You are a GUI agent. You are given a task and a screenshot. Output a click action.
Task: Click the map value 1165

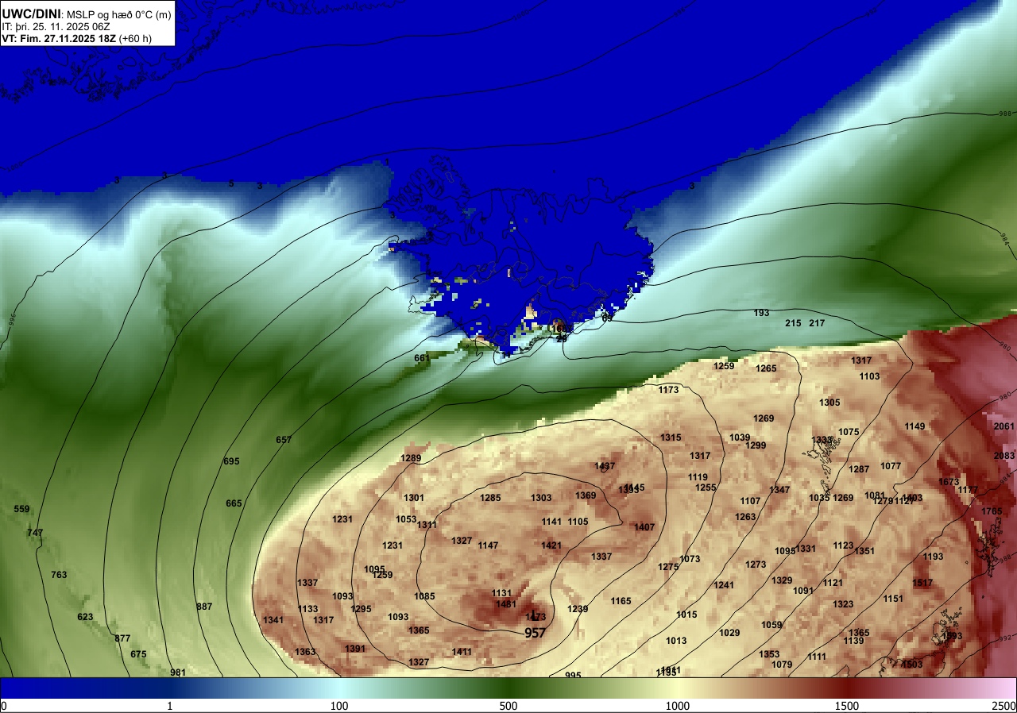tap(621, 601)
